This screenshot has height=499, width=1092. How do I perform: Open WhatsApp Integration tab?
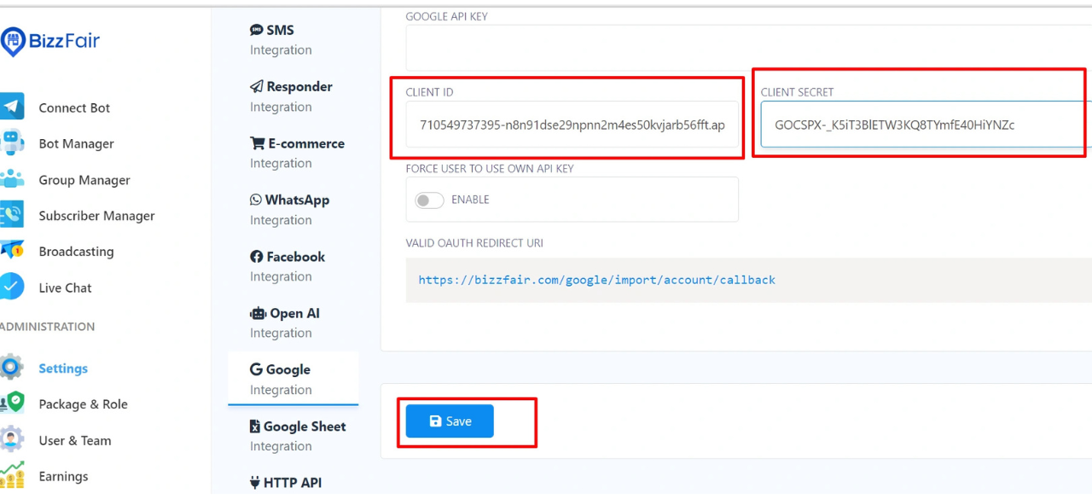tap(293, 210)
